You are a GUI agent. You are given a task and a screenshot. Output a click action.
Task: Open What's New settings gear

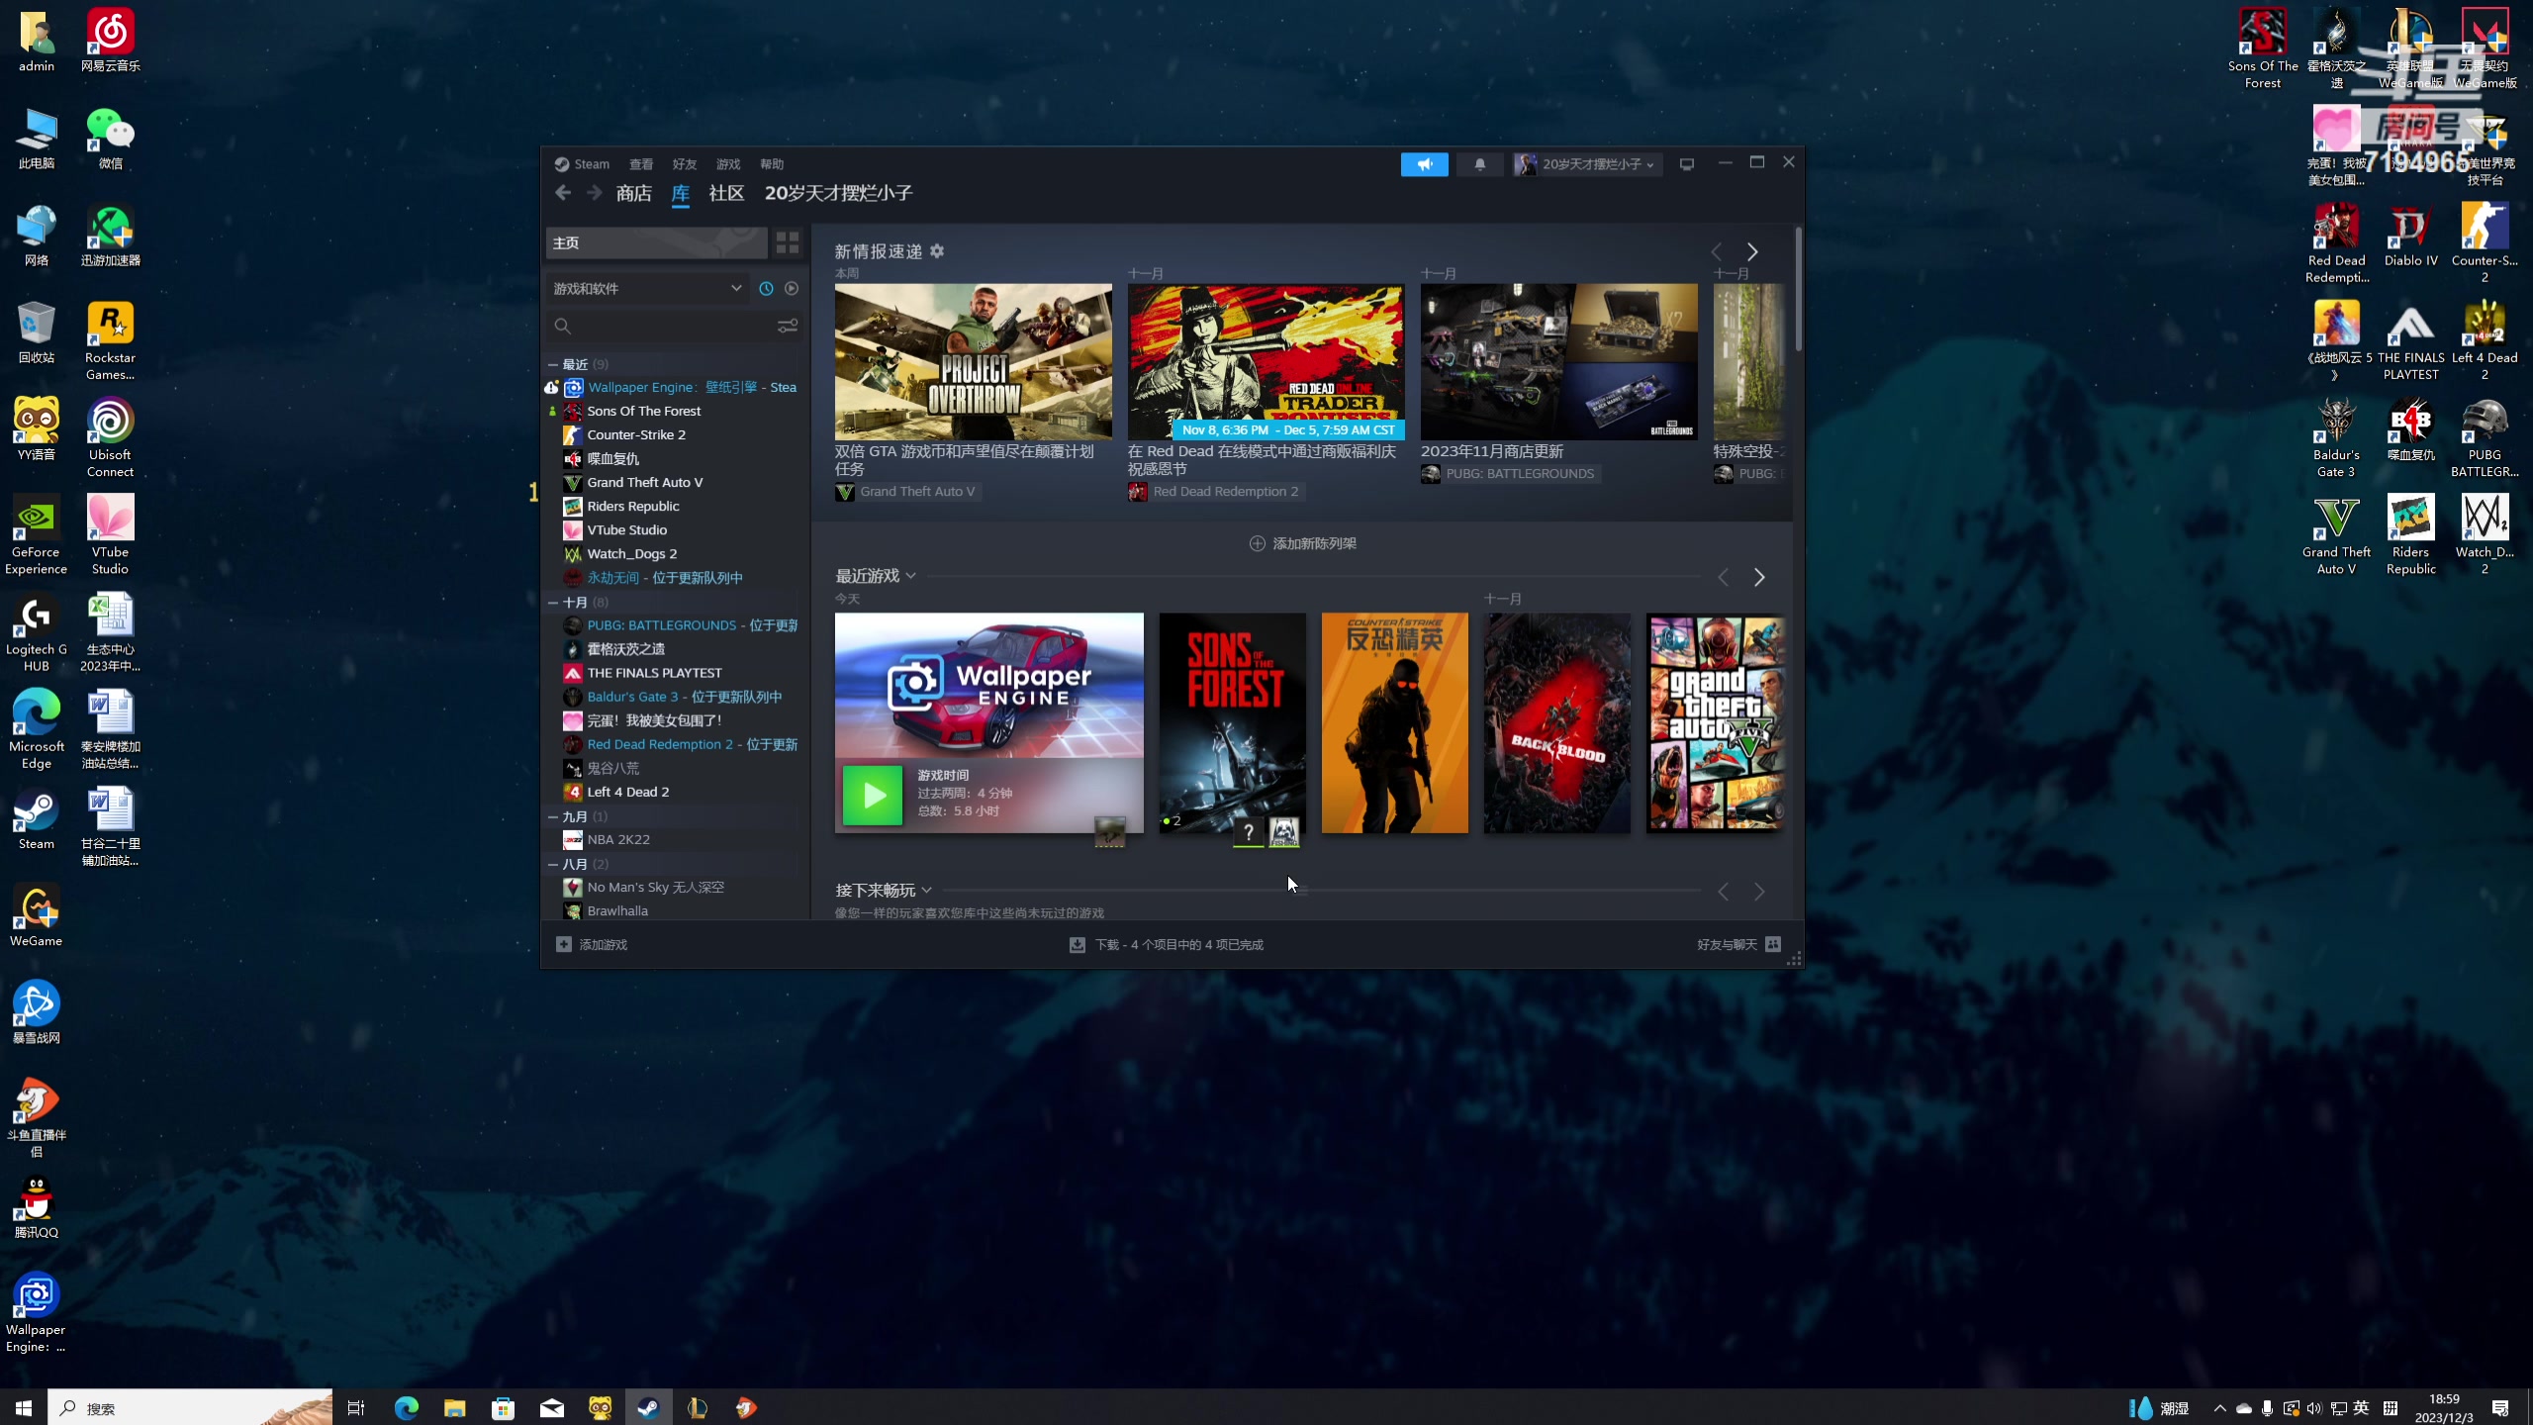937,251
